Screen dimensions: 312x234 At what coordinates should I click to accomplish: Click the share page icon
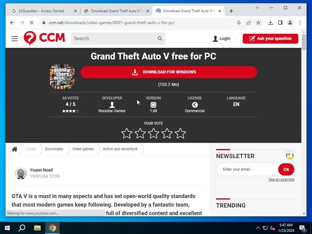click(x=249, y=23)
